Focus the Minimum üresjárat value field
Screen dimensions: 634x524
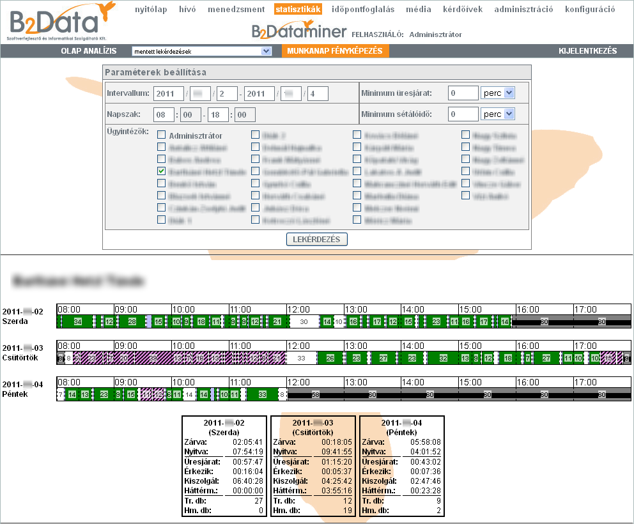coord(463,93)
